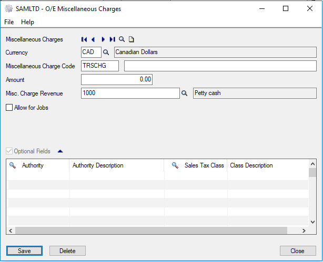The width and height of the screenshot is (323, 262).
Task: Click Sales Tax Class column finder icon
Action: [x=175, y=165]
